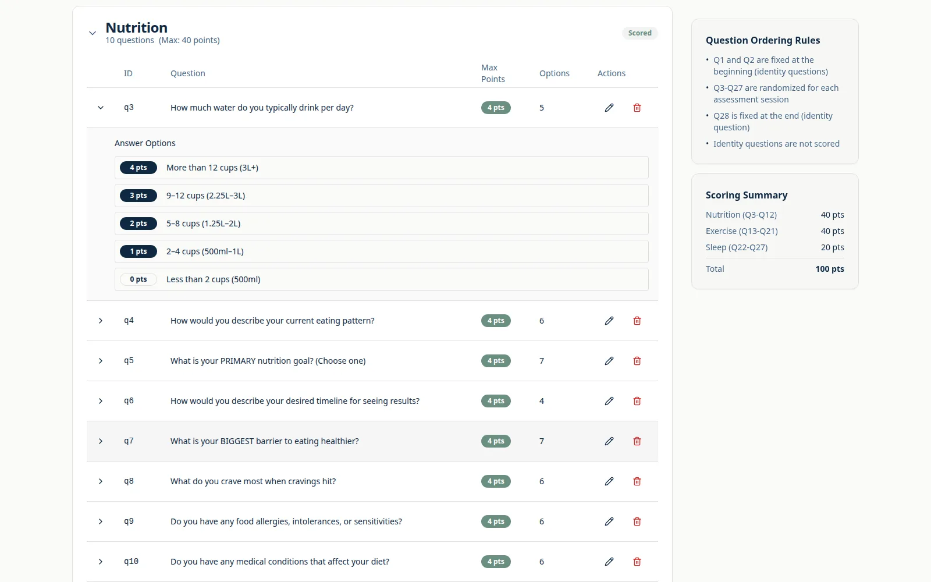Edit question q3 with the pencil icon
This screenshot has width=931, height=582.
click(609, 108)
